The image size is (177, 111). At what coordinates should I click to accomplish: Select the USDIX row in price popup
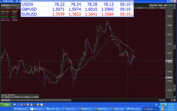[76, 4]
